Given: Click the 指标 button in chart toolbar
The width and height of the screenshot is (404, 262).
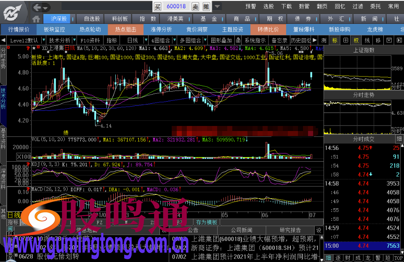Looking at the screenshot, I should pyautogui.click(x=112, y=40).
